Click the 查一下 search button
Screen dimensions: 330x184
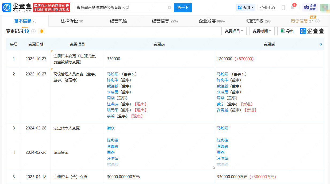coord(183,7)
